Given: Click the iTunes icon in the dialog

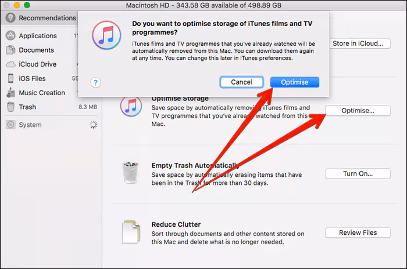Looking at the screenshot, I should pyautogui.click(x=106, y=35).
